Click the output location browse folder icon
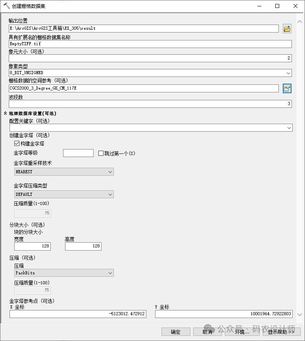Image resolution: width=305 pixels, height=341 pixels. tap(287, 29)
